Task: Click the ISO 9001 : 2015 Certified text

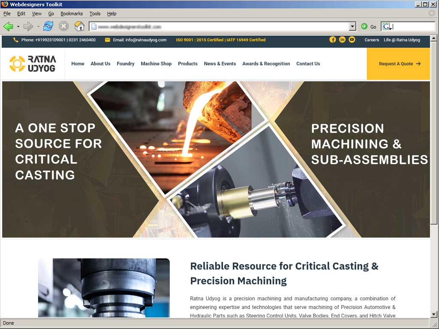Action: [200, 40]
